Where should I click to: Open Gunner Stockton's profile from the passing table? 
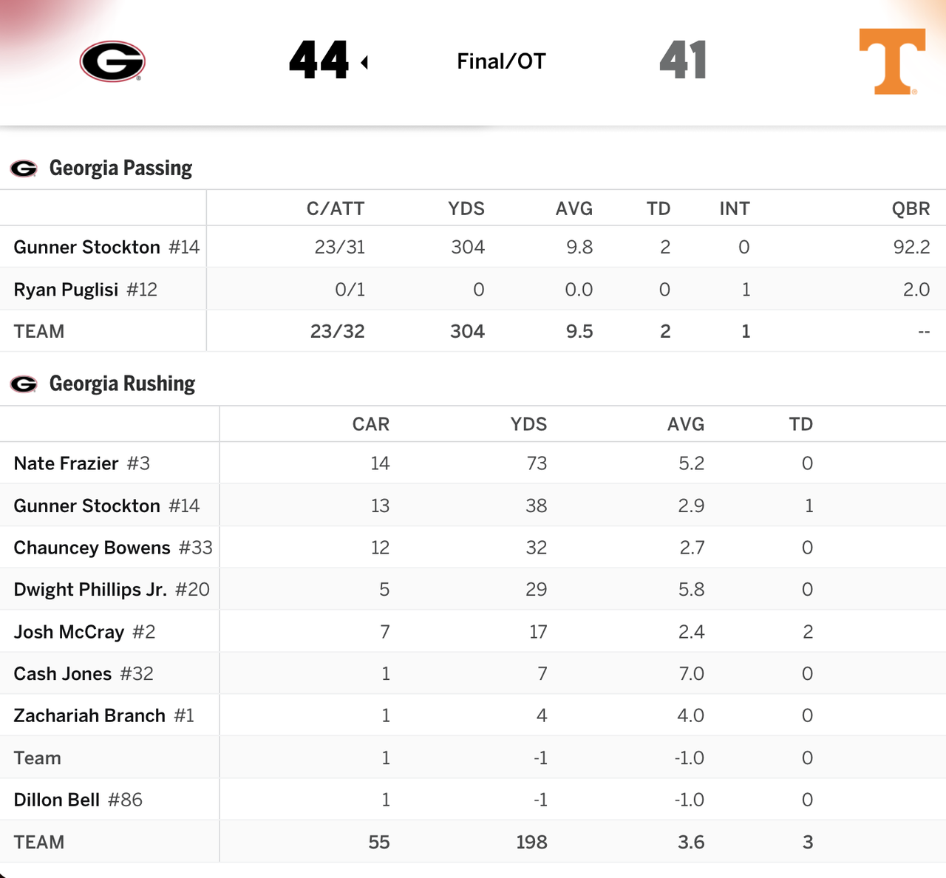click(86, 247)
